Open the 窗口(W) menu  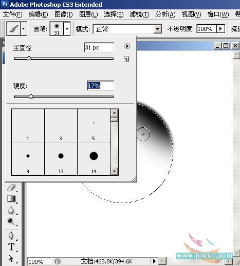(218, 14)
